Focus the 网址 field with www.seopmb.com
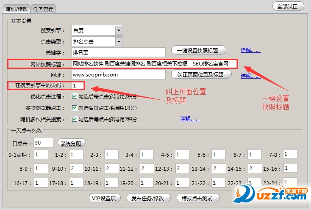 point(118,75)
